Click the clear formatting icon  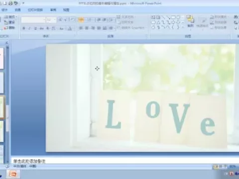pyautogui.click(x=72, y=20)
